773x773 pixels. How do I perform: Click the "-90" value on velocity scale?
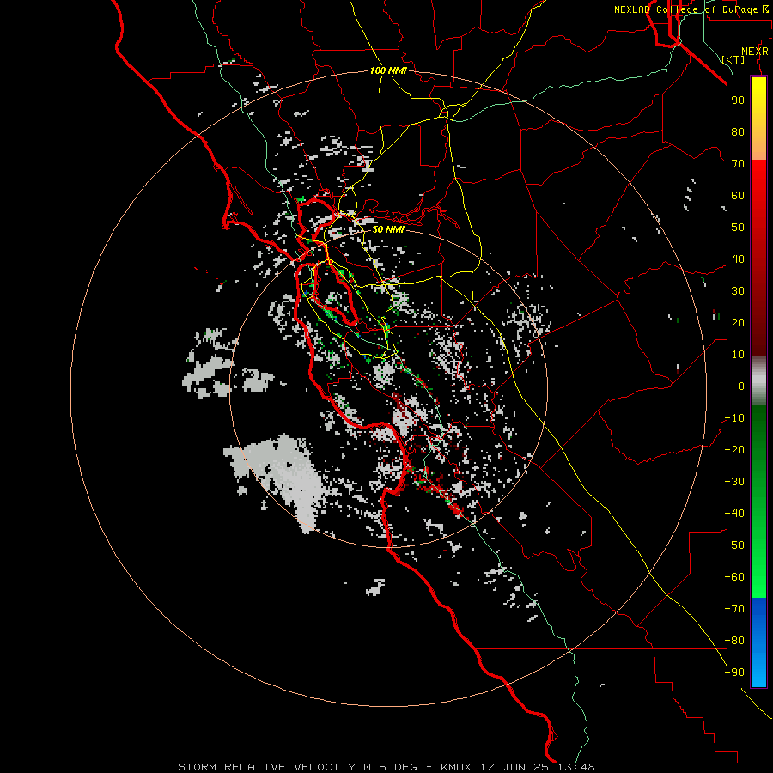click(x=734, y=673)
